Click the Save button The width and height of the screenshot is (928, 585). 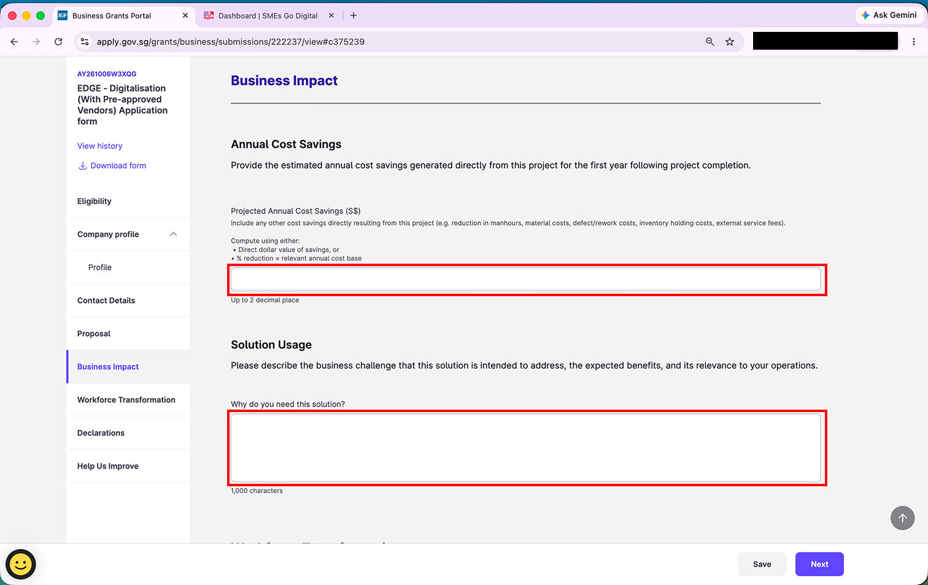pyautogui.click(x=762, y=564)
